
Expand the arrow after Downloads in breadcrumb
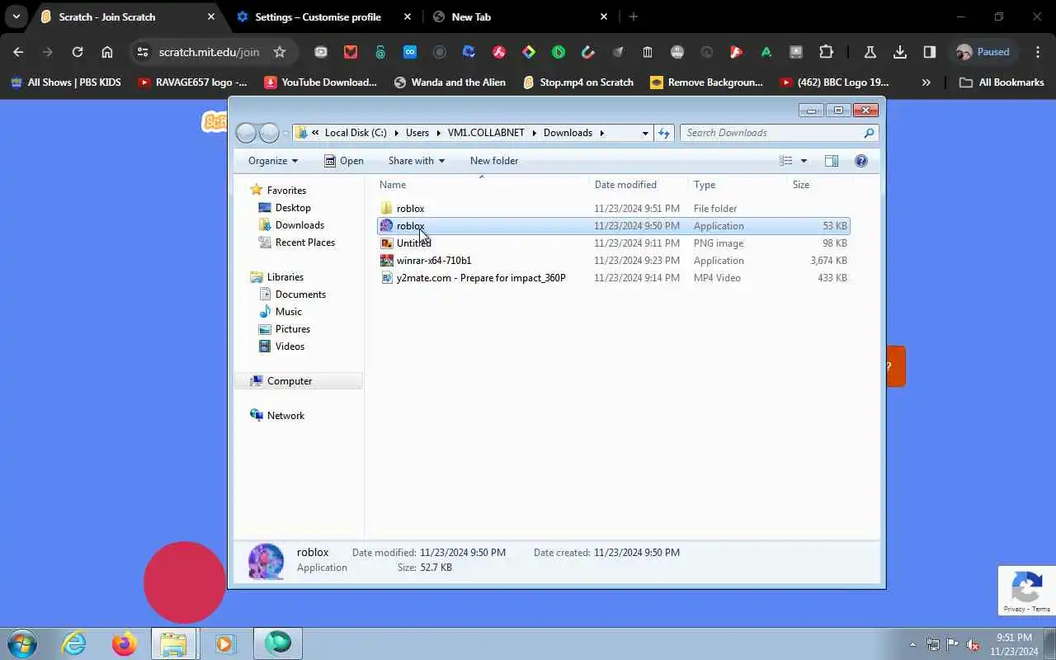601,133
